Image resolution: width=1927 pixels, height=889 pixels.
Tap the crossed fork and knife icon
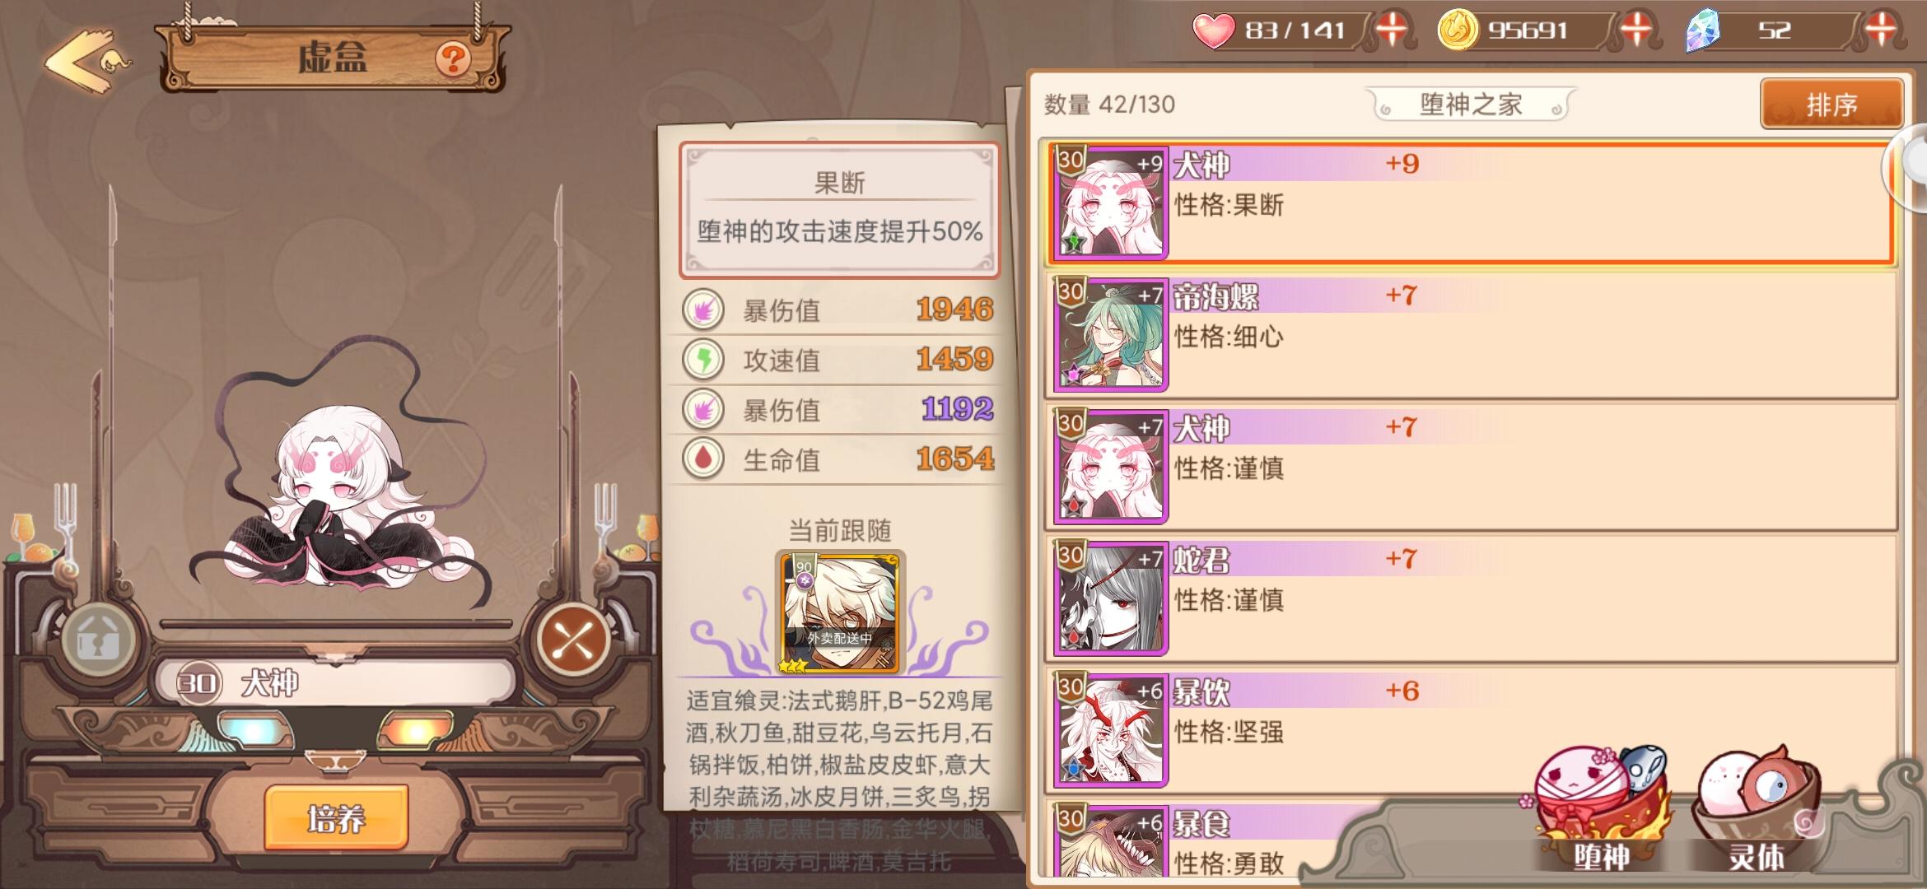[573, 640]
